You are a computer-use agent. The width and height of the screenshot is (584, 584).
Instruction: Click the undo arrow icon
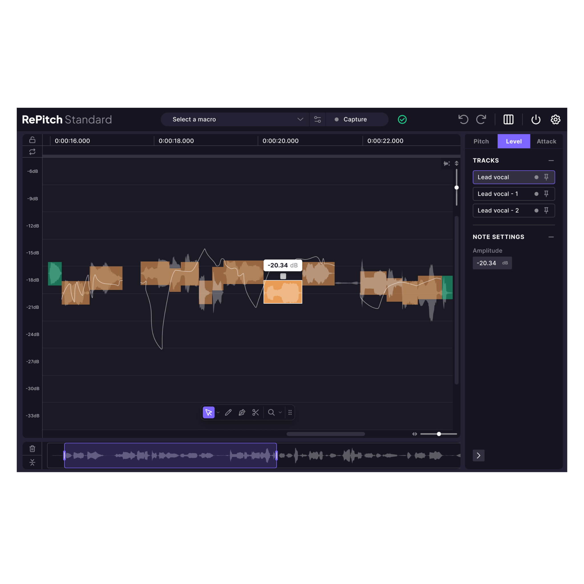pos(463,119)
